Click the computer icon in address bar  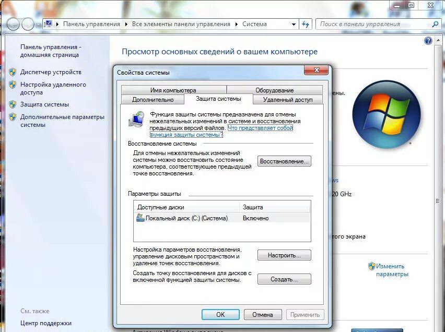coord(49,24)
